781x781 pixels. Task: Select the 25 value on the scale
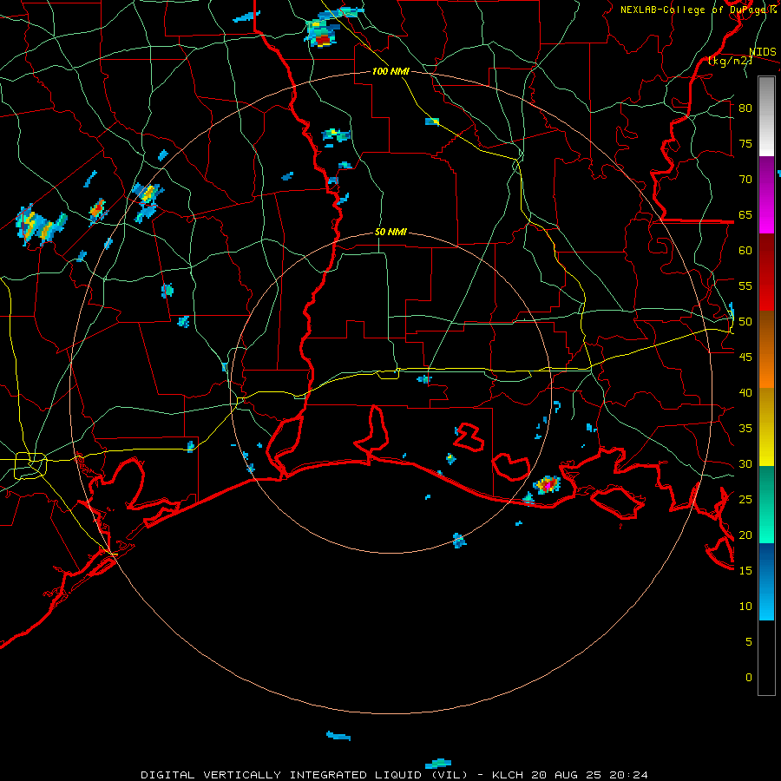[745, 500]
